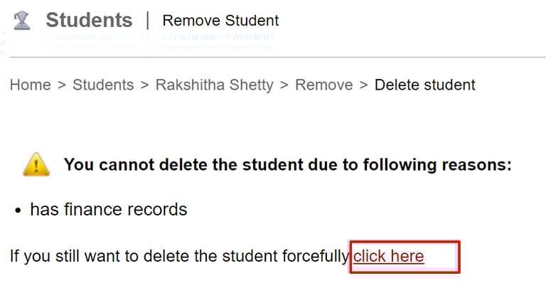Click the yellow warning triangle icon
The width and height of the screenshot is (546, 288).
click(x=36, y=165)
